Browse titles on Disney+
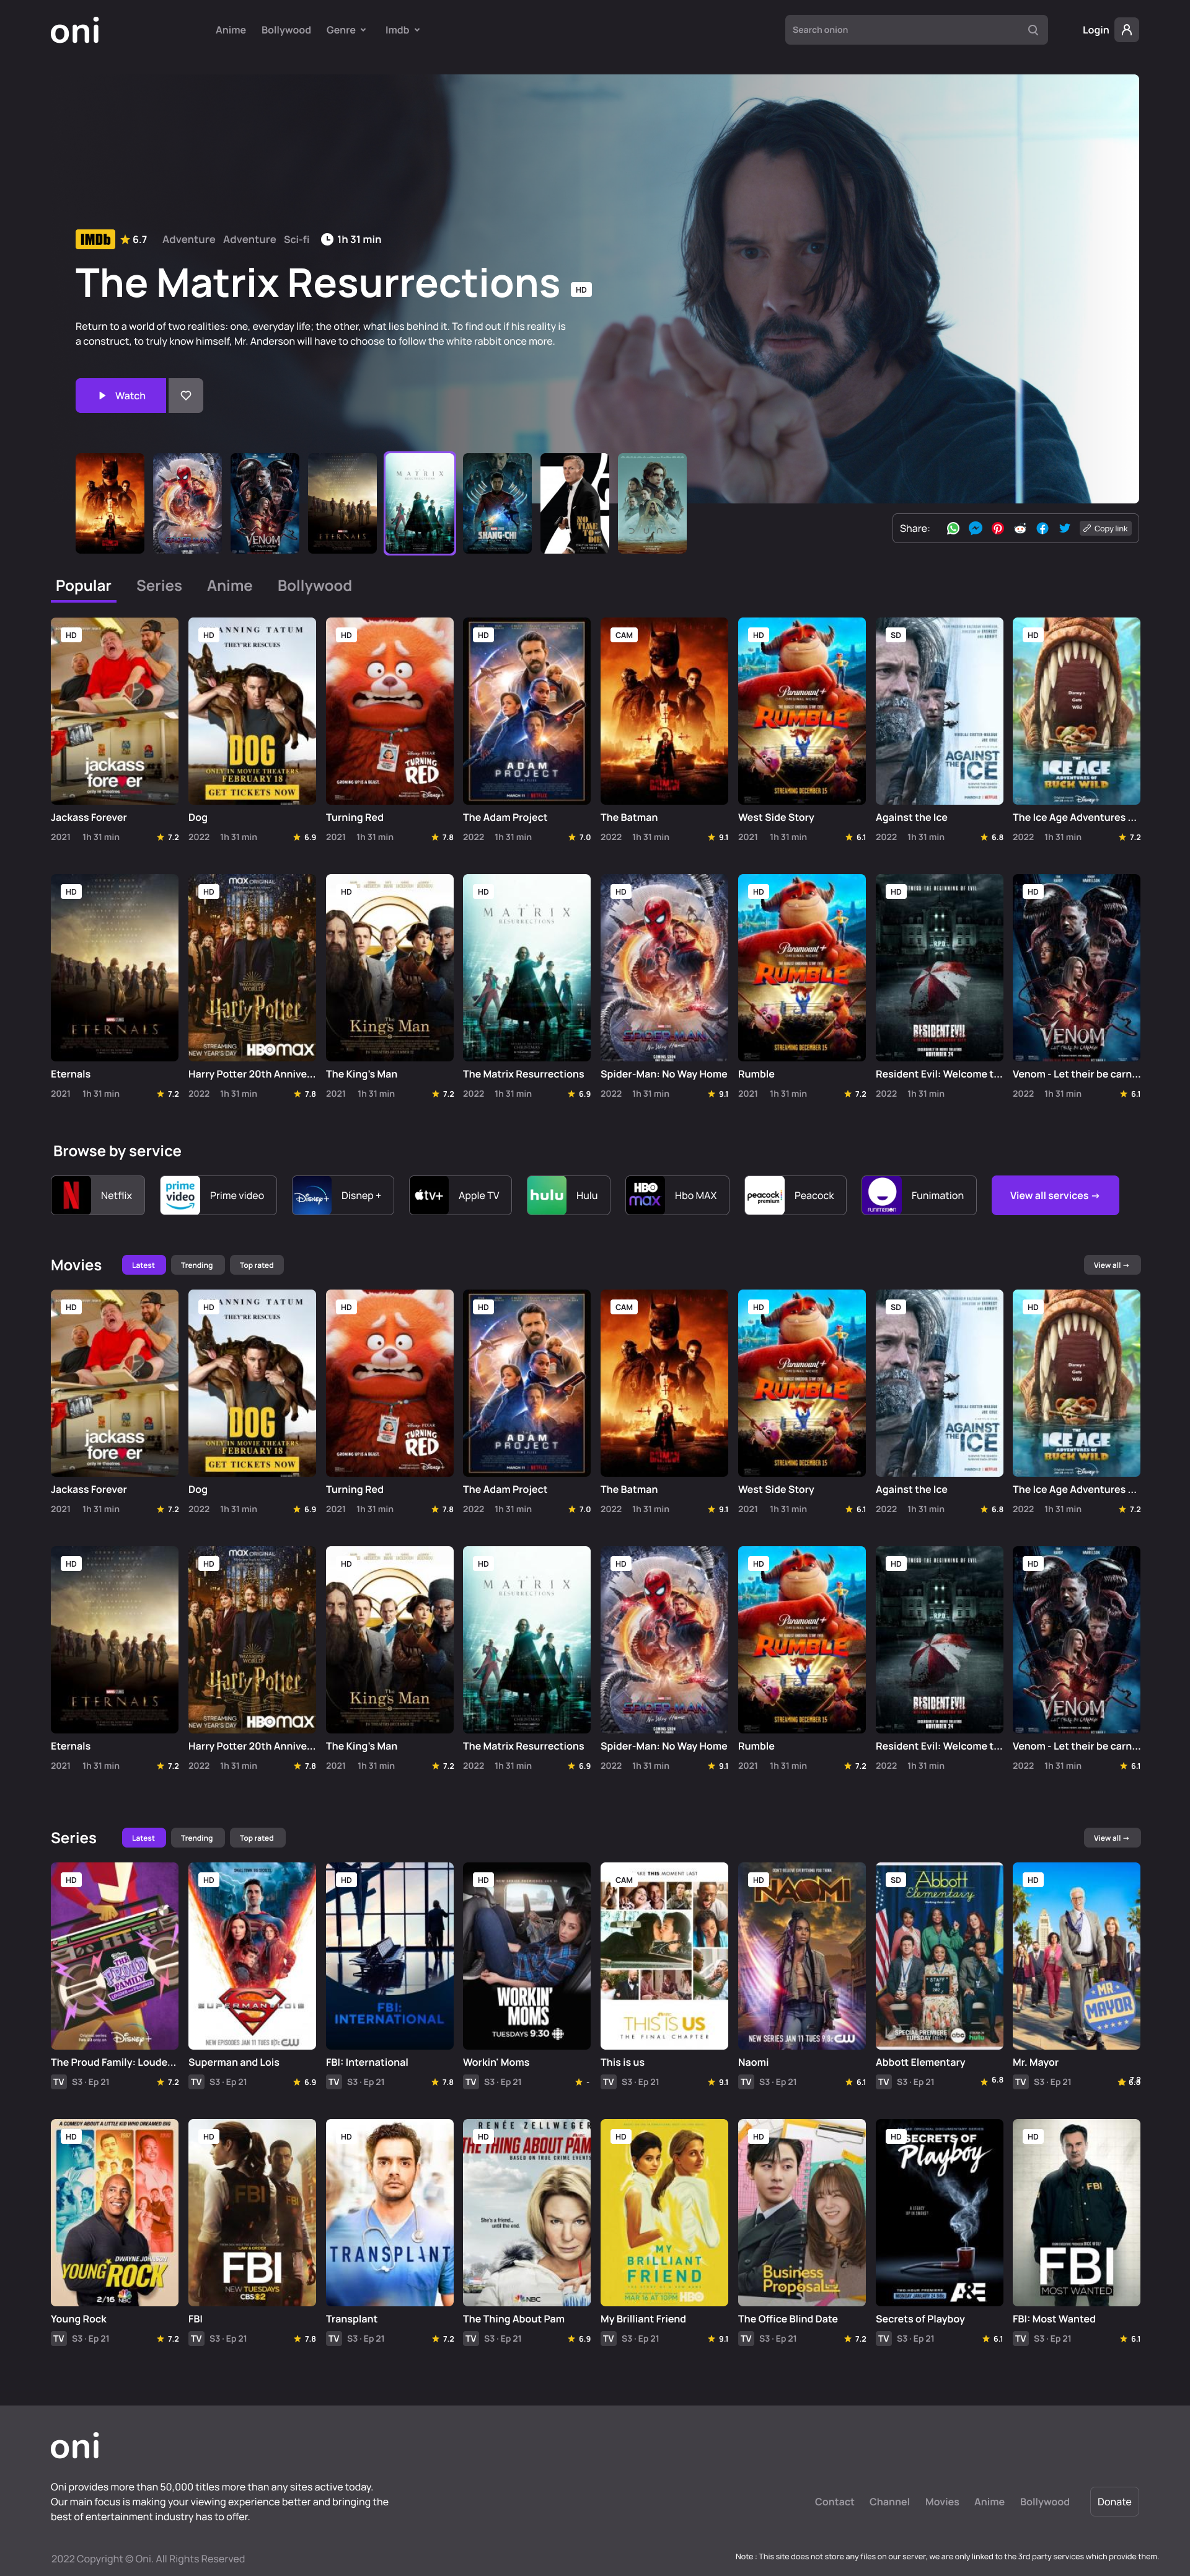The width and height of the screenshot is (1190, 2576). (342, 1195)
